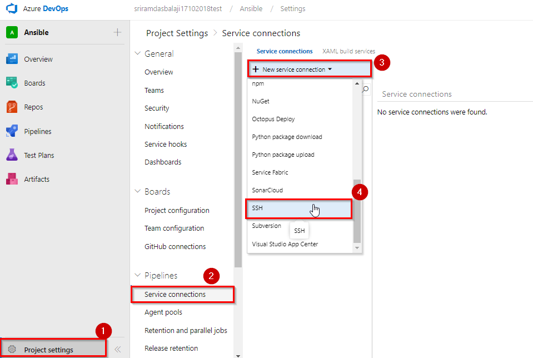The height and width of the screenshot is (358, 533).
Task: Open Service connections under Pipelines
Action: (182, 294)
